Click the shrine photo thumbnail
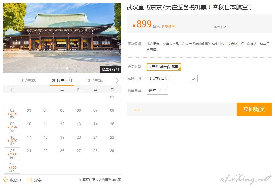Screen dimensions: 275x188 pos(62,38)
